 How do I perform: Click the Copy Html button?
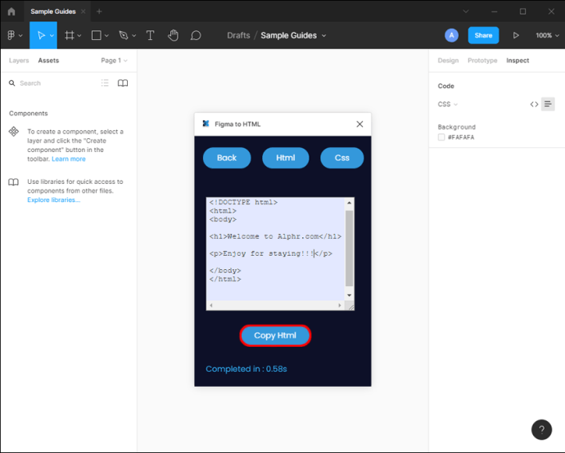275,336
